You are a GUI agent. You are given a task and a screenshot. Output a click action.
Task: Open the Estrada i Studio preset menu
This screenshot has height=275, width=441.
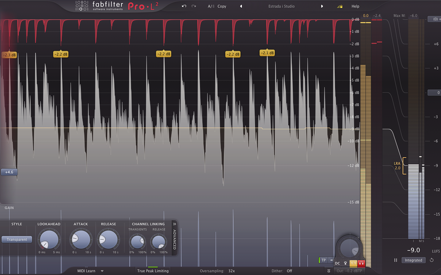tap(282, 6)
